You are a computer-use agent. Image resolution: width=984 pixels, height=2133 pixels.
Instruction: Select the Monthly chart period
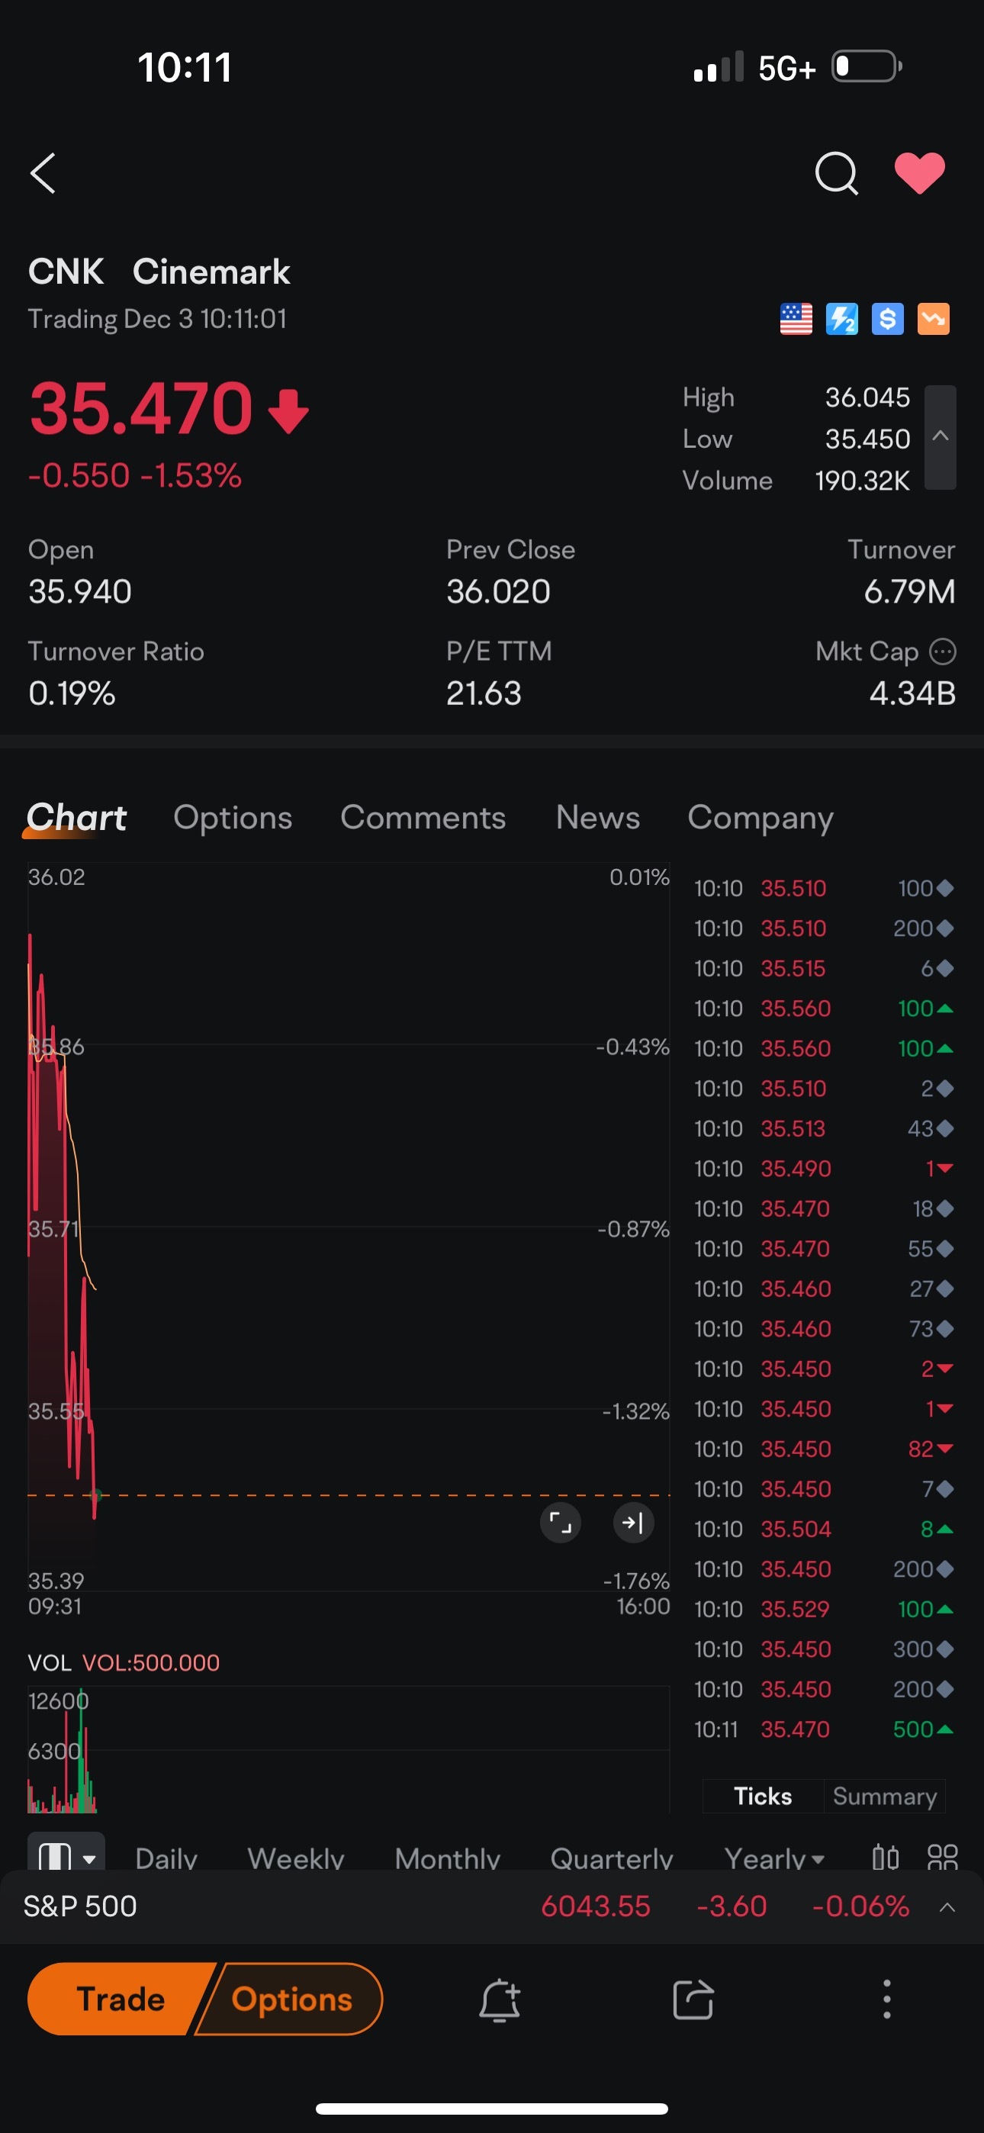447,1858
